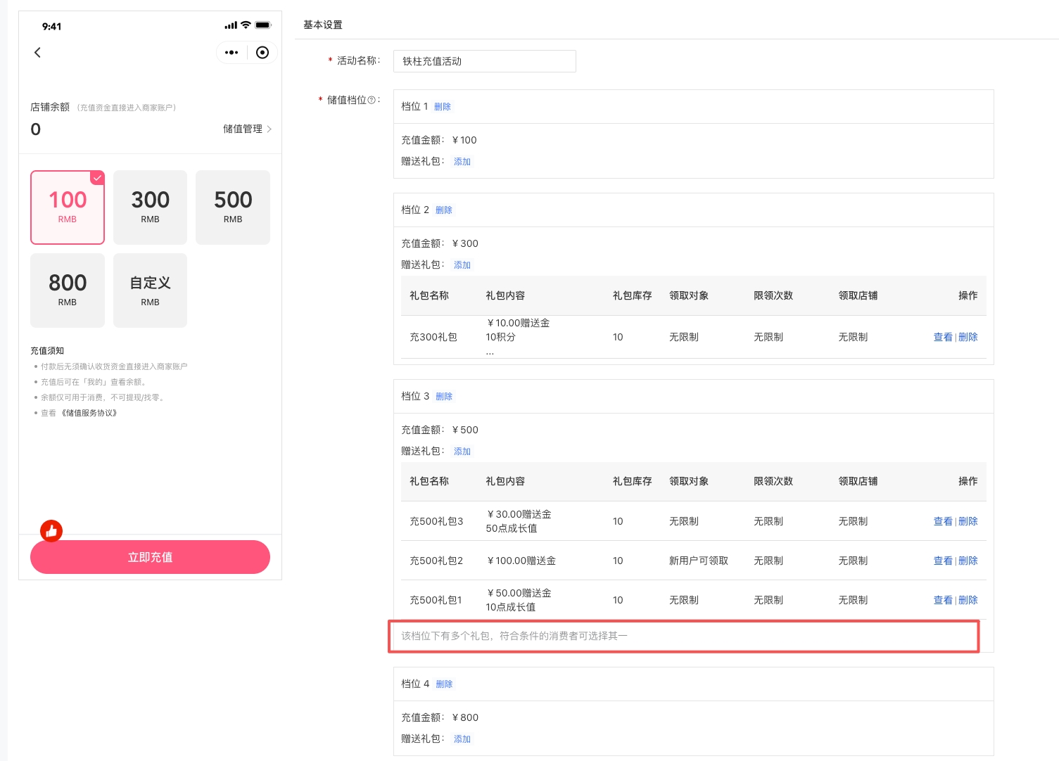The width and height of the screenshot is (1059, 761).
Task: Open the three-dot more menu
Action: point(232,53)
